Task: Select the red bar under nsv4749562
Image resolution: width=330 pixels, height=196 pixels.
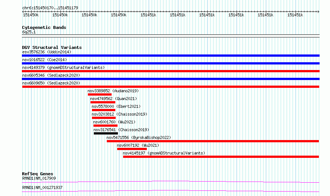Action: coord(103,102)
